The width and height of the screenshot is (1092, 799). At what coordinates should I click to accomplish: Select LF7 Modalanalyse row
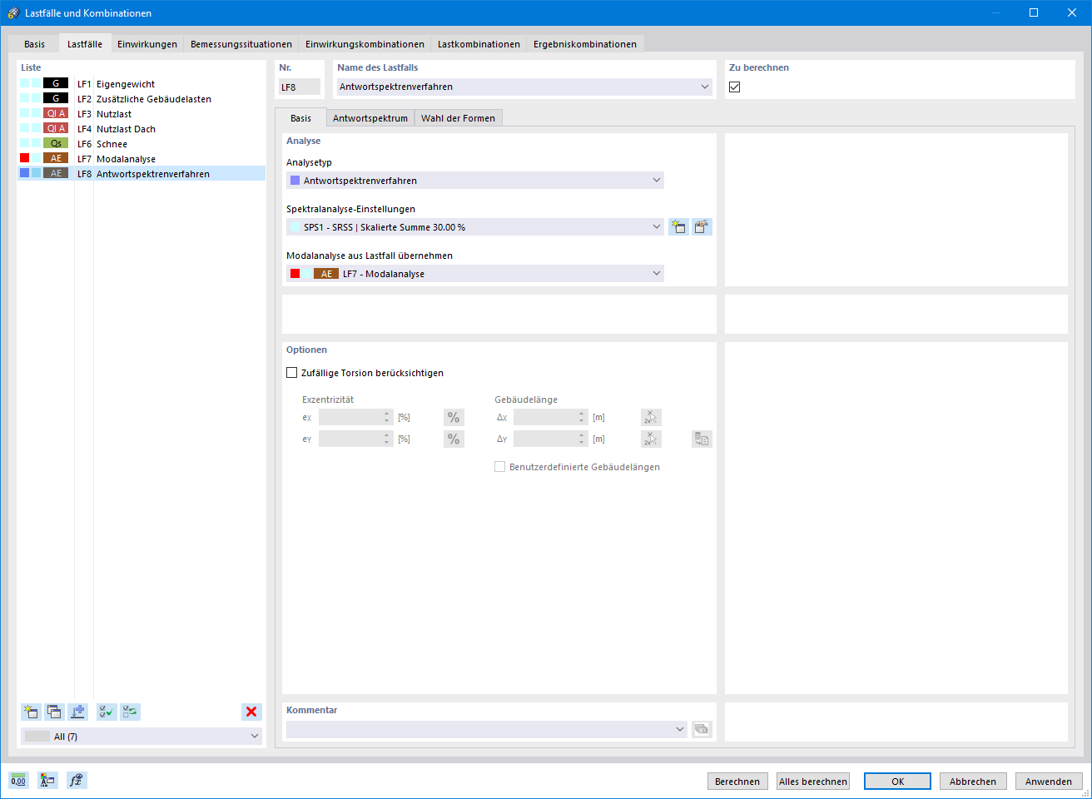tap(141, 159)
